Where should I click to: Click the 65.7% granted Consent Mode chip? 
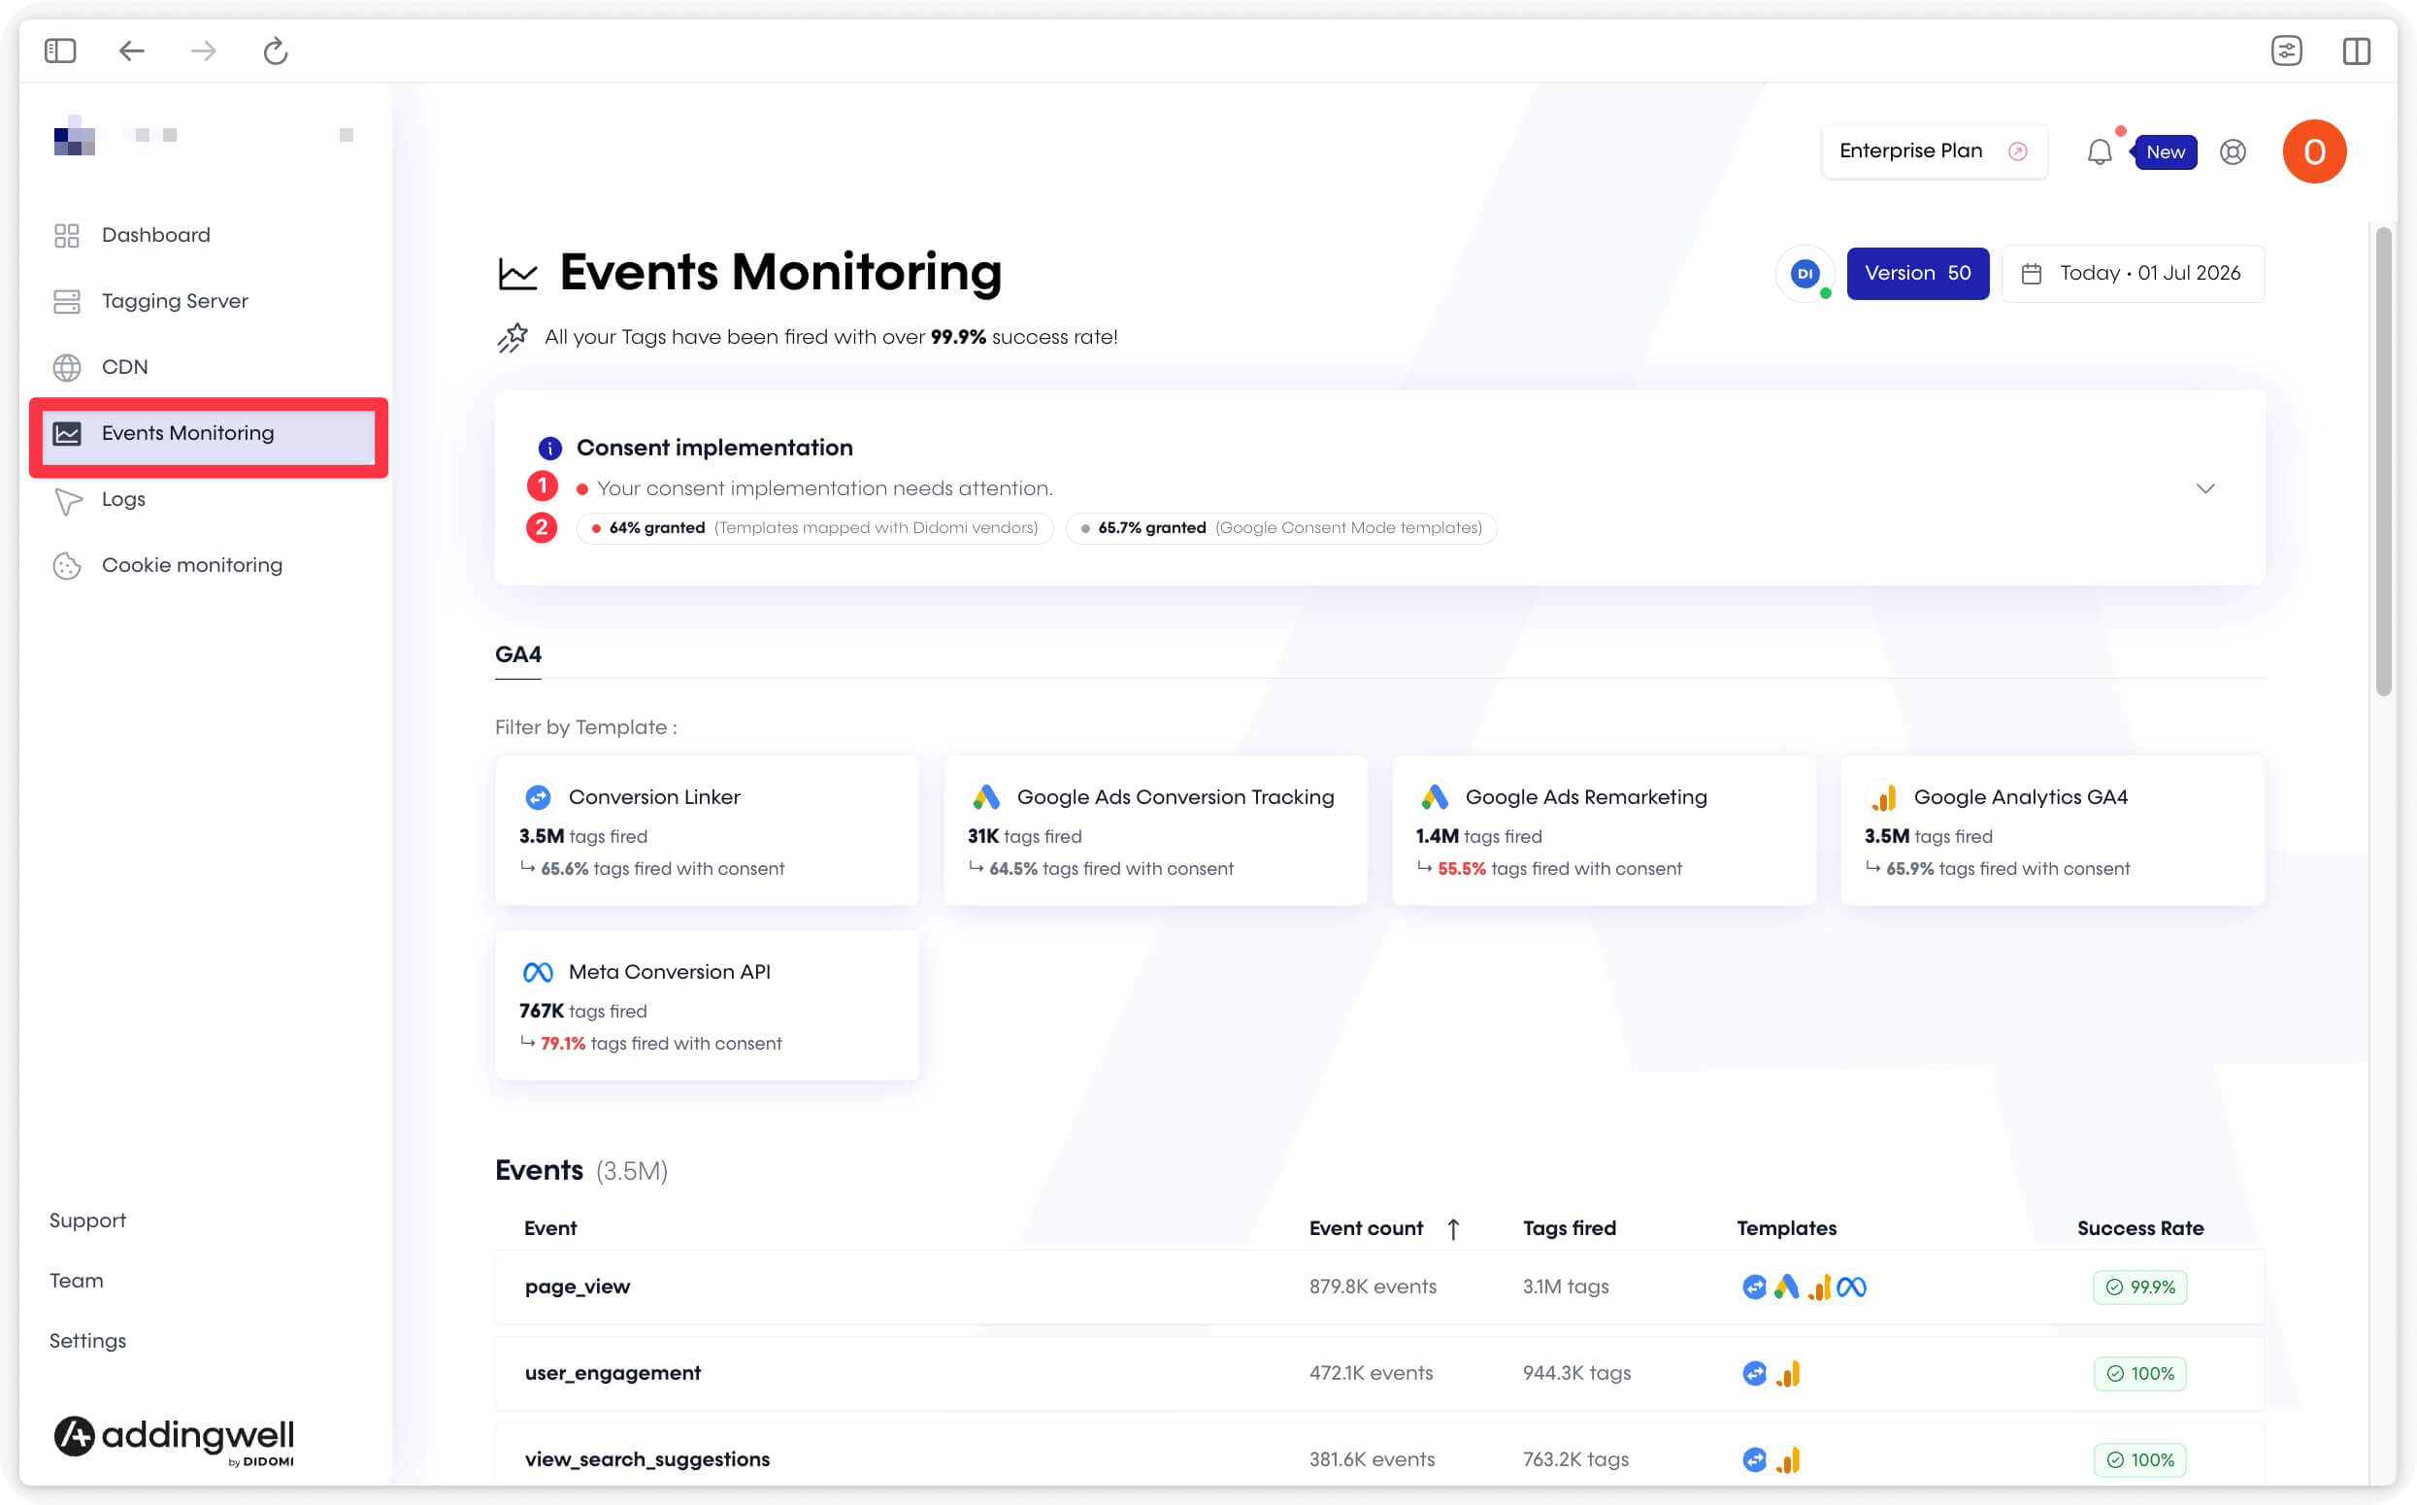pos(1281,527)
